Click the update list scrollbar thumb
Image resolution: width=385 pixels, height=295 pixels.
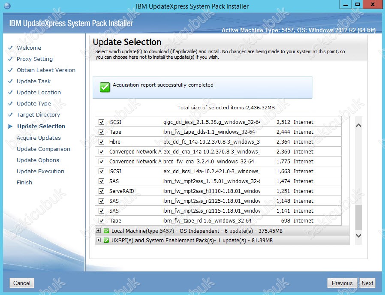click(358, 217)
